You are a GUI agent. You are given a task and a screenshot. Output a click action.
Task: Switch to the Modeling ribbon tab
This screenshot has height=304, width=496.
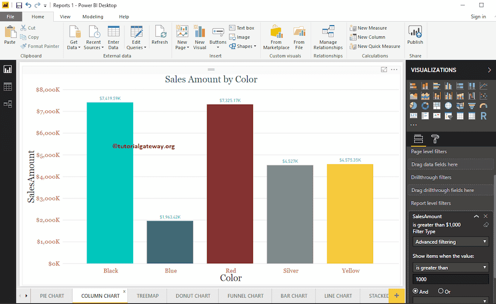coord(93,17)
